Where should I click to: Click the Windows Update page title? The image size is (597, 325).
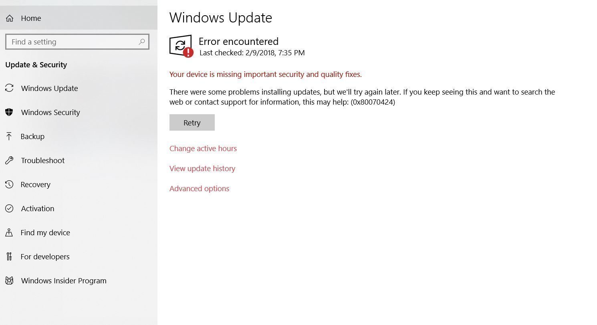221,18
